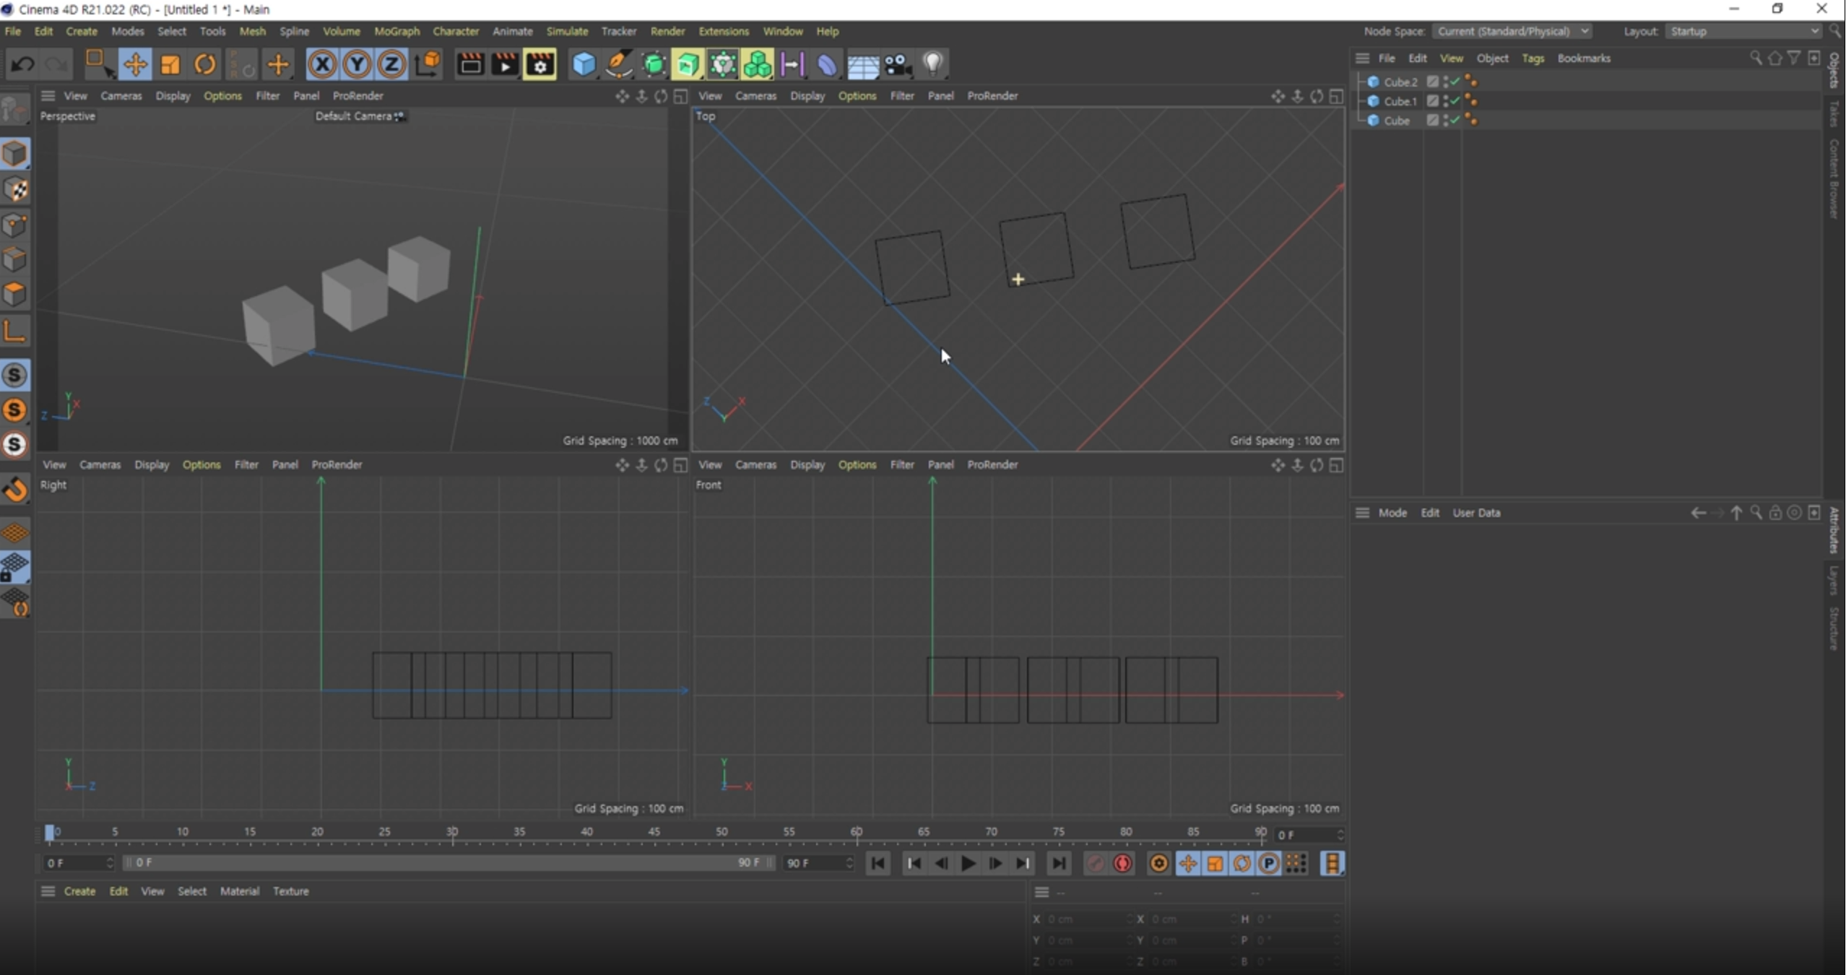
Task: Toggle X axis lock button
Action: click(x=322, y=65)
